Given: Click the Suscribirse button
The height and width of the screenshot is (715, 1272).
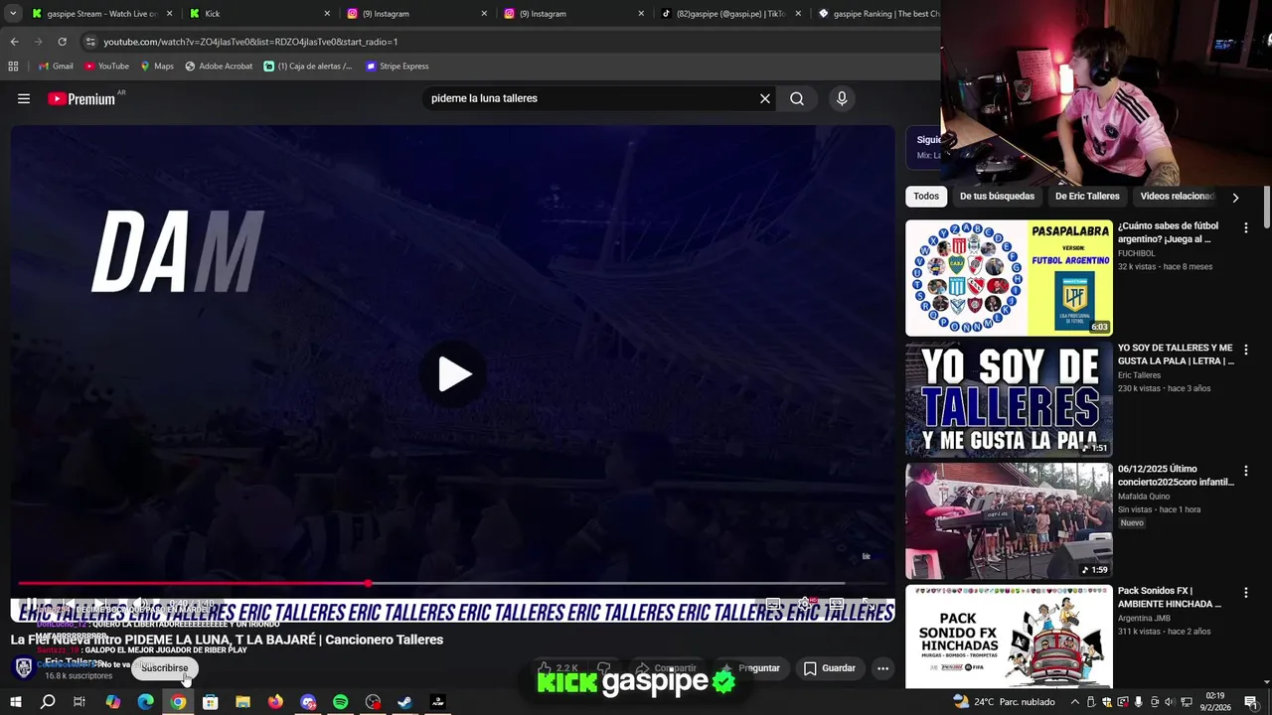Looking at the screenshot, I should point(165,668).
